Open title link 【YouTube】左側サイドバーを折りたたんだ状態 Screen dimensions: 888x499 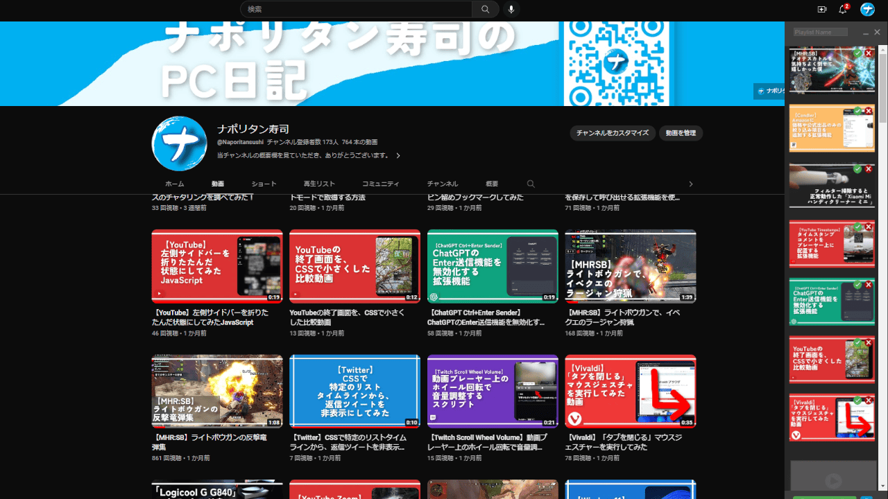click(210, 317)
